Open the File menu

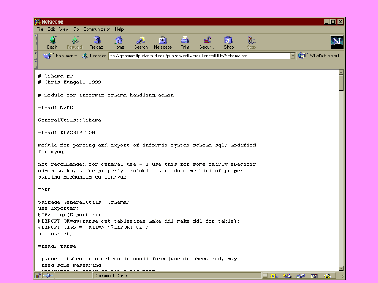pos(39,29)
